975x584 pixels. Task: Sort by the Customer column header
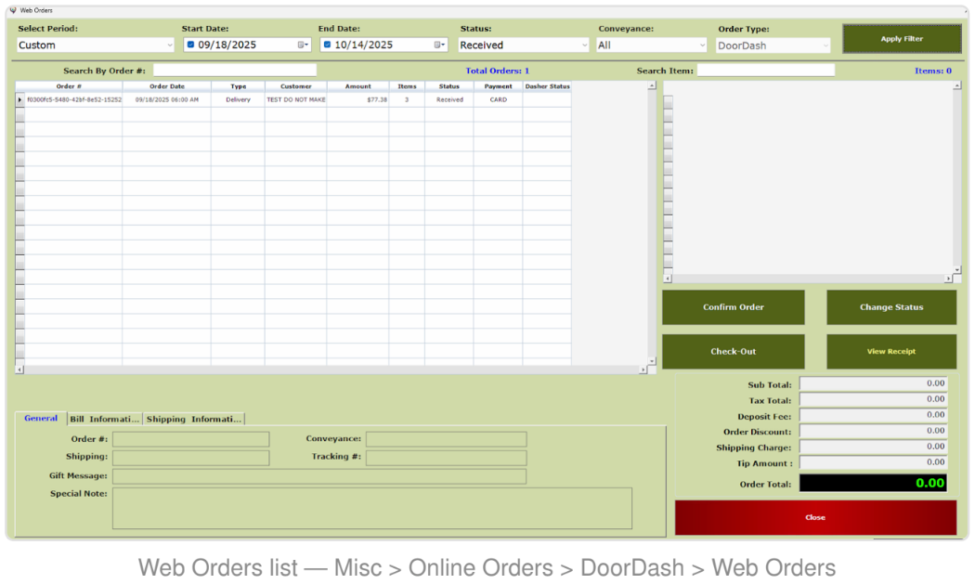296,86
